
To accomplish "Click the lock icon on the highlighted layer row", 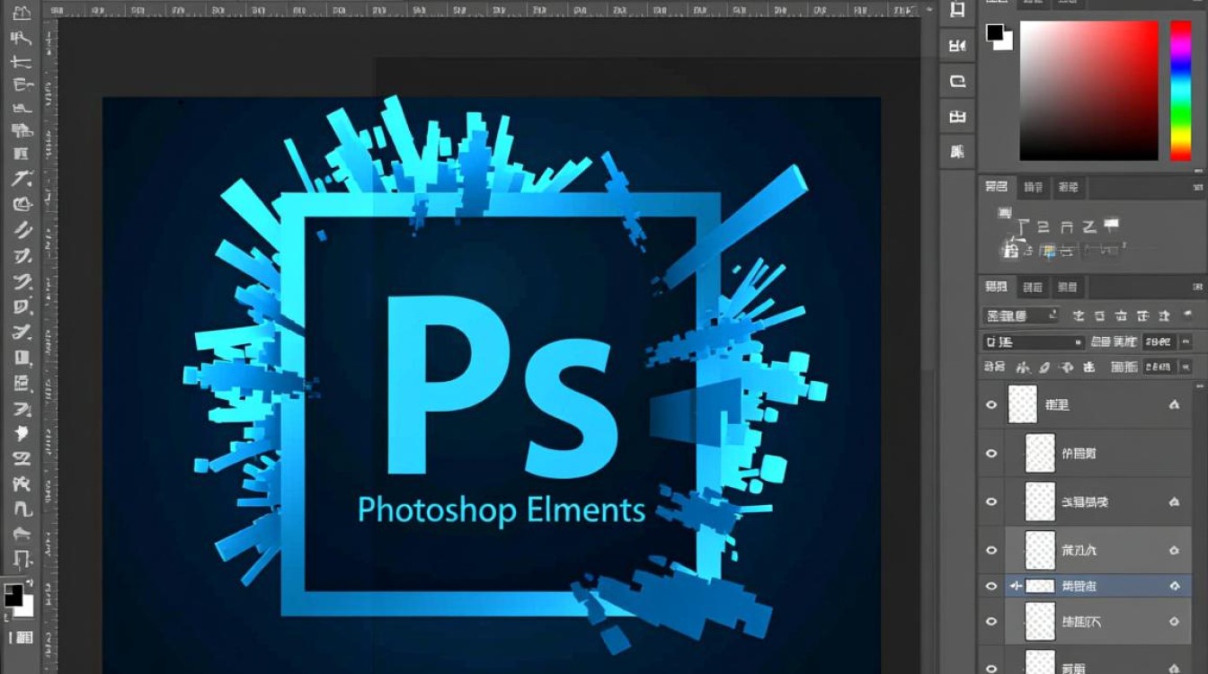I will (x=1174, y=586).
